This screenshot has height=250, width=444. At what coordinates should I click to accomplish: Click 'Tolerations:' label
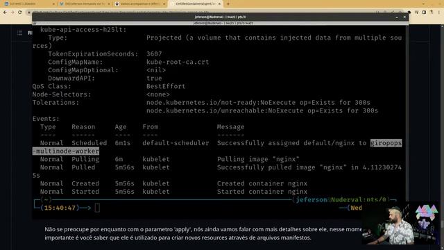[55, 103]
